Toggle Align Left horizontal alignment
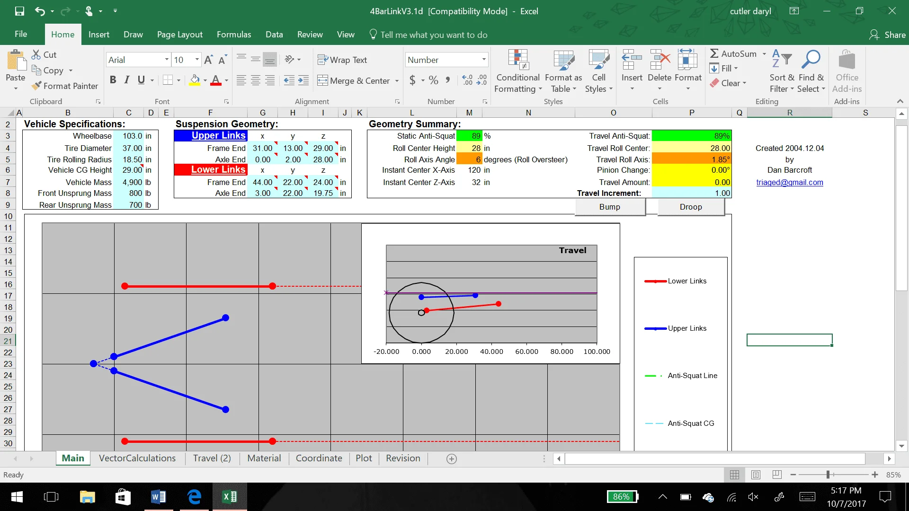Image resolution: width=909 pixels, height=511 pixels. pos(241,80)
